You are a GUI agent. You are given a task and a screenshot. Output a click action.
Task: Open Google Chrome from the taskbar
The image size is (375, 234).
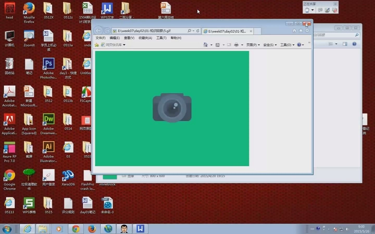pos(76,229)
